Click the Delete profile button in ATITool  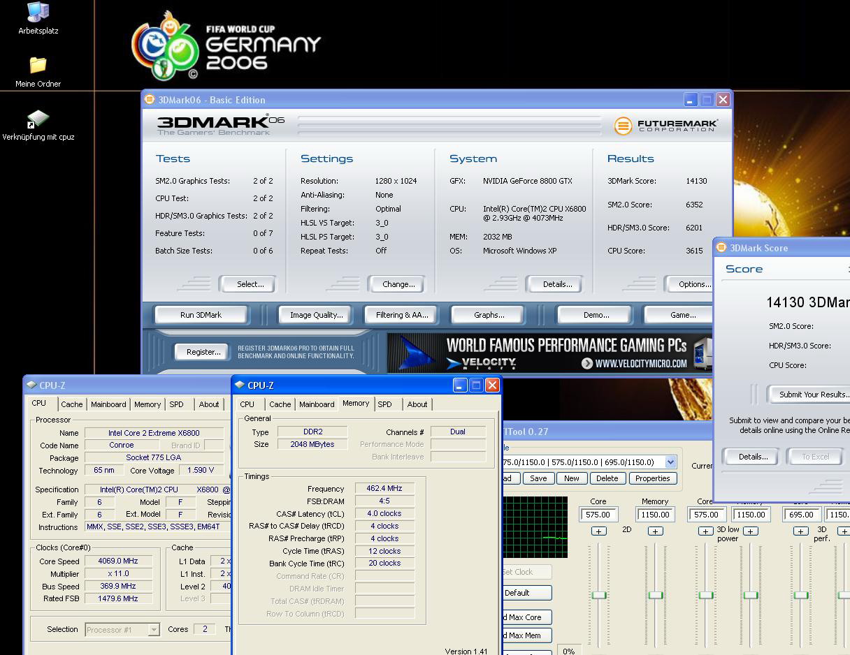click(x=607, y=478)
